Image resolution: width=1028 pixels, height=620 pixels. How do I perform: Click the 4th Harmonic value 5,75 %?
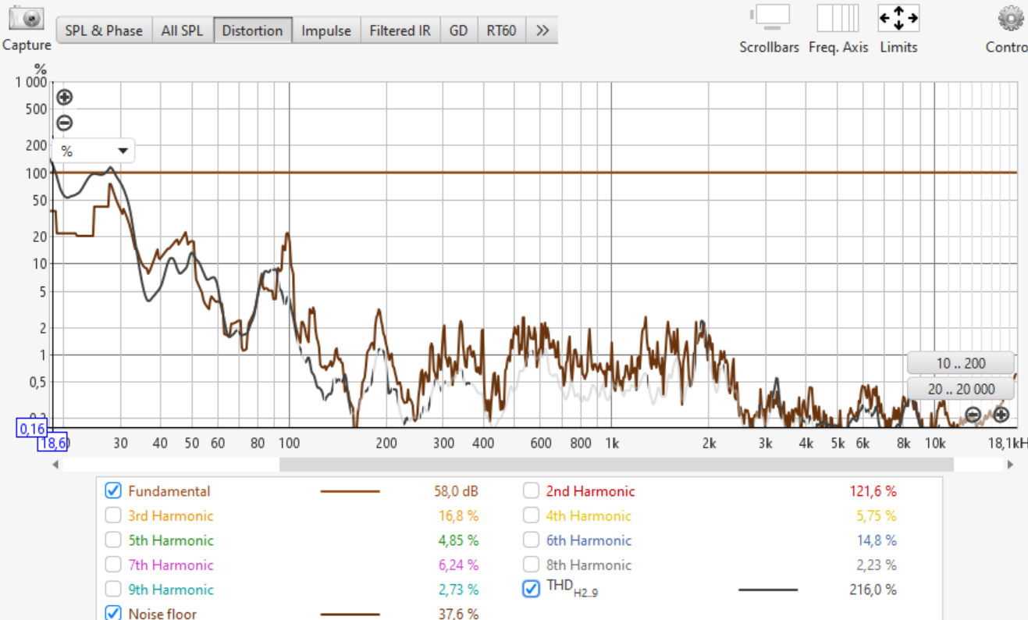coord(876,515)
